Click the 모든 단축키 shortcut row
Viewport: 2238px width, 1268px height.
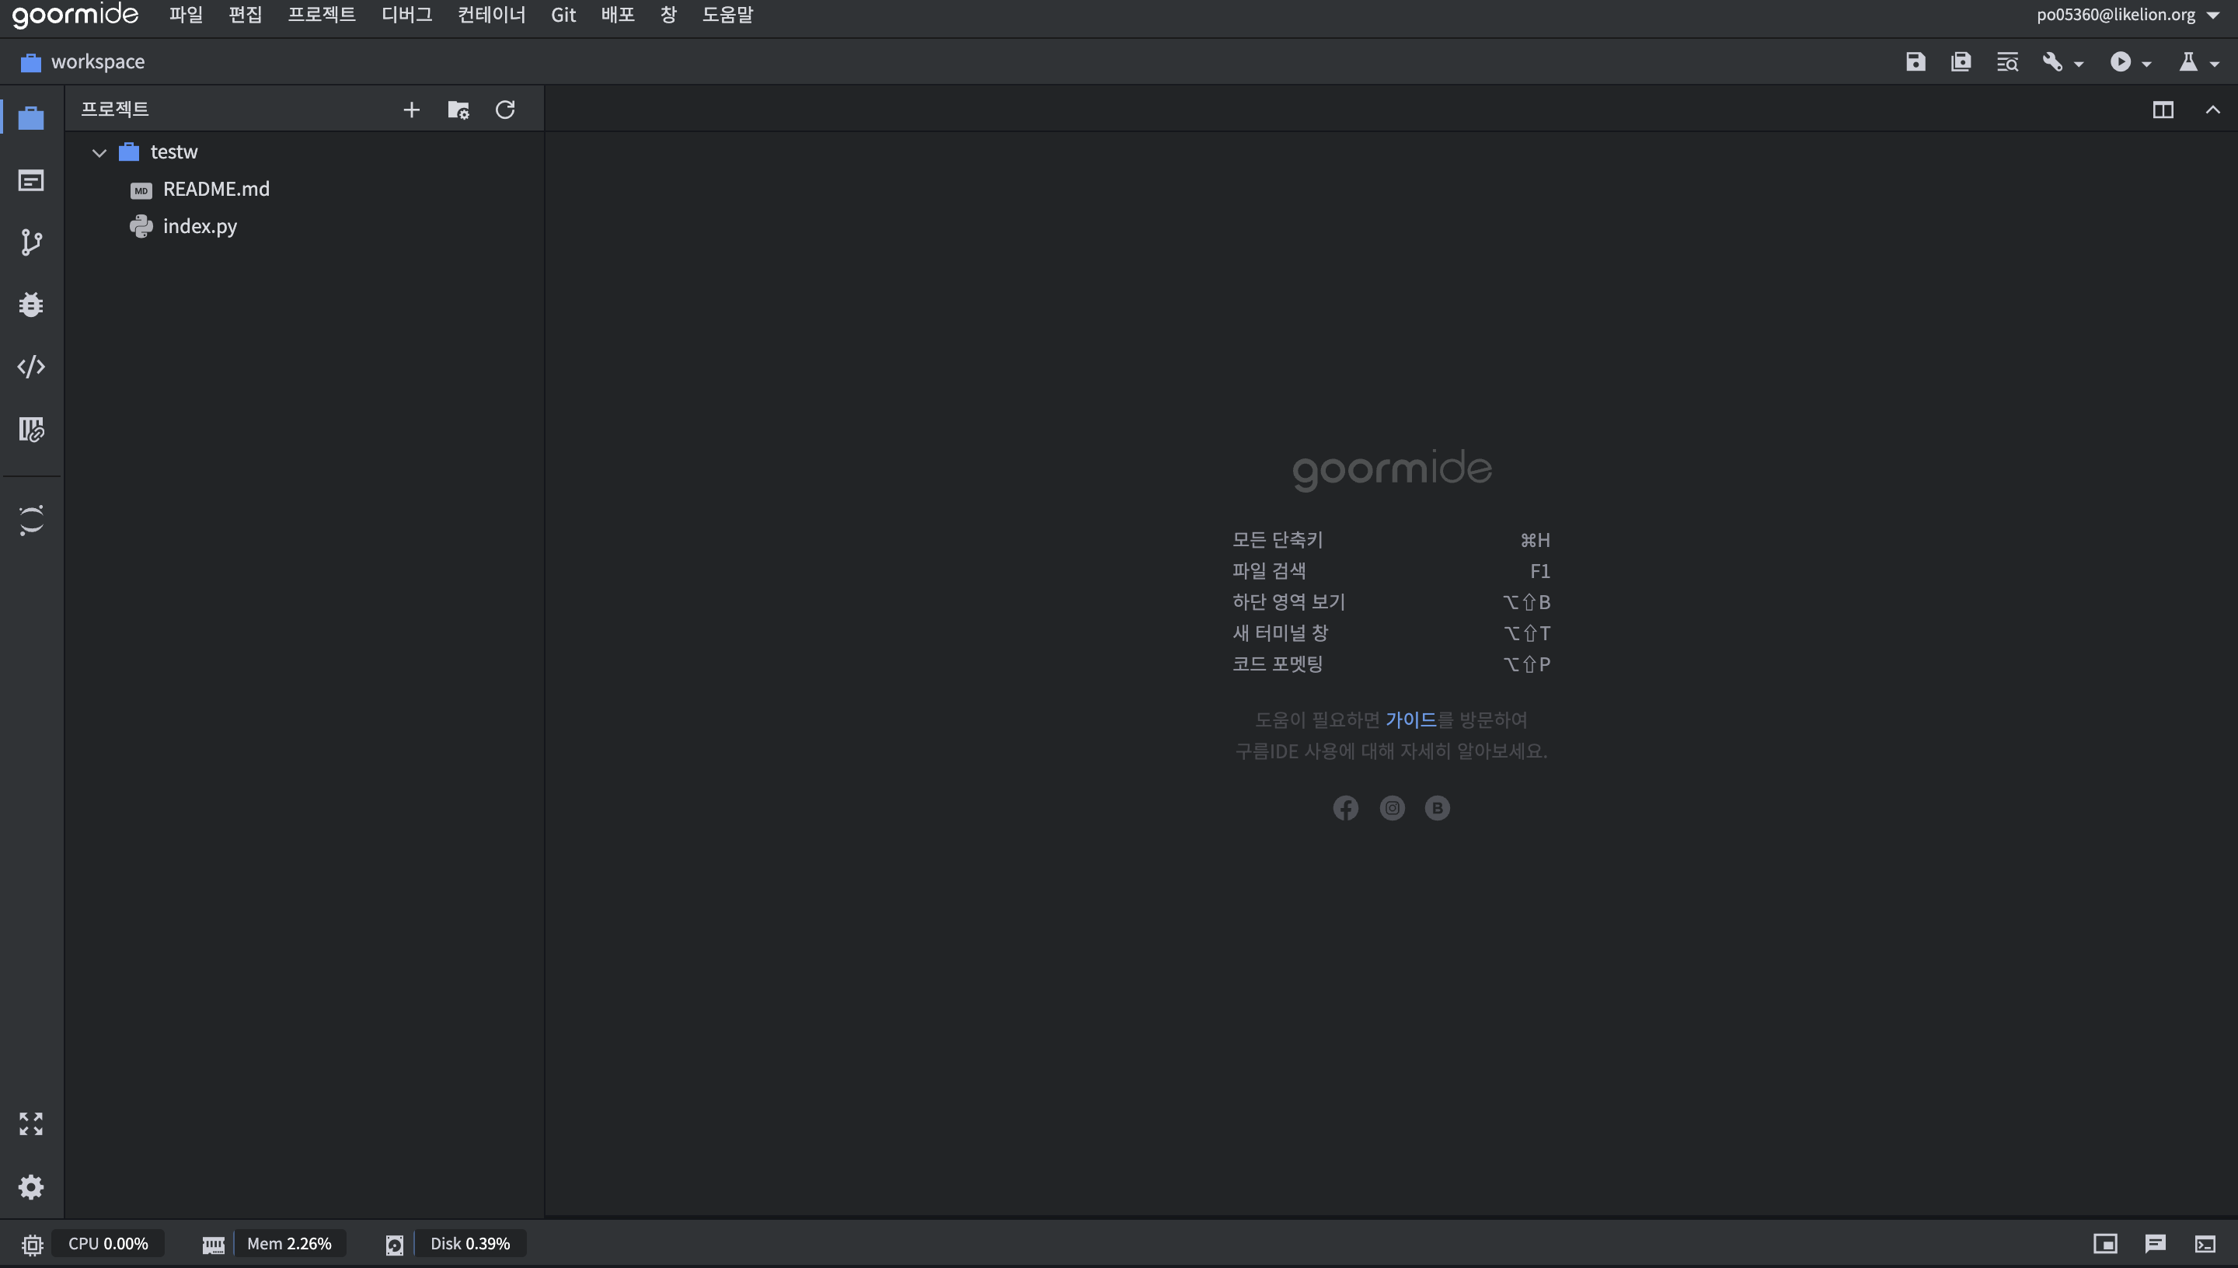pos(1391,540)
